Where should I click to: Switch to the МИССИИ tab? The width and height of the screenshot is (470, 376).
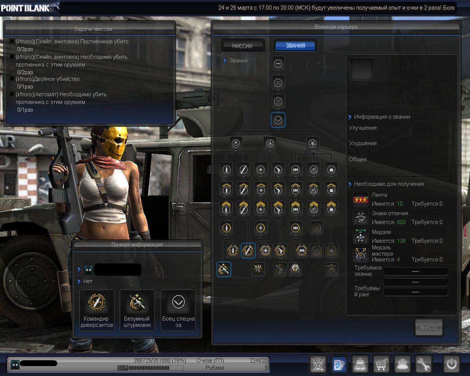[242, 46]
